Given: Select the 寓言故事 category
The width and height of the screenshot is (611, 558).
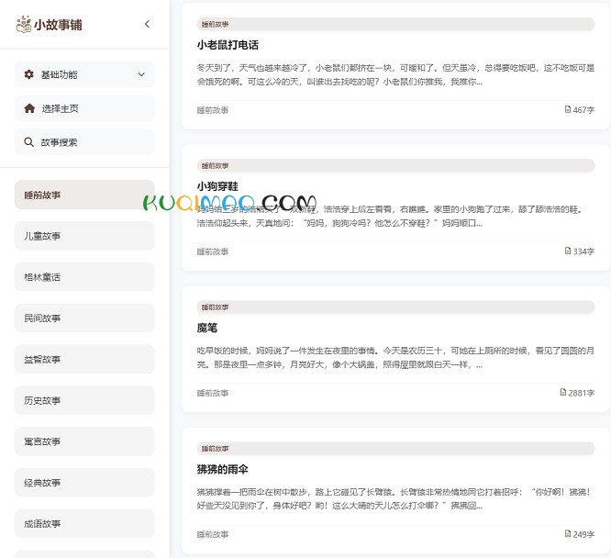Looking at the screenshot, I should tap(84, 441).
